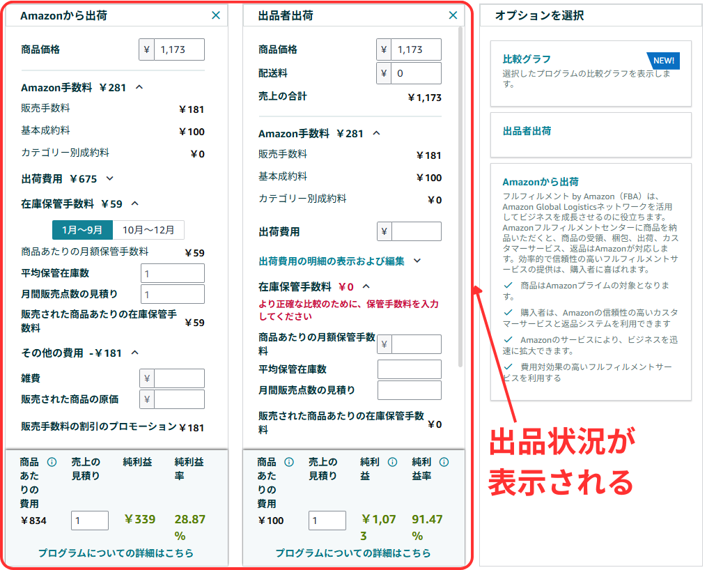Click 月間販売点数の見積り input in 出品者出荷 panel

pos(410,390)
